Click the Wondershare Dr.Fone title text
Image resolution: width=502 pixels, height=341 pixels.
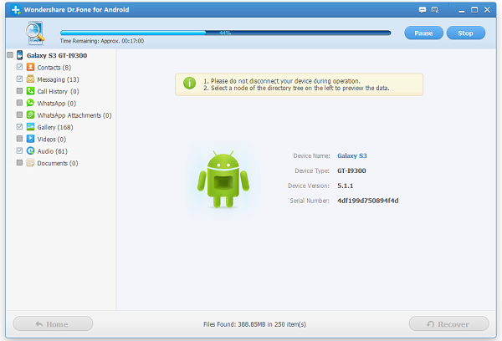point(76,9)
